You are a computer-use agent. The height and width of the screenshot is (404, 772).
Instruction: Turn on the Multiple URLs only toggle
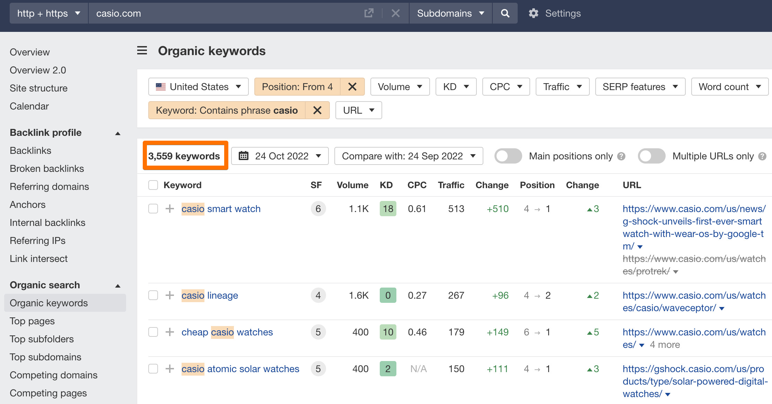pyautogui.click(x=651, y=156)
